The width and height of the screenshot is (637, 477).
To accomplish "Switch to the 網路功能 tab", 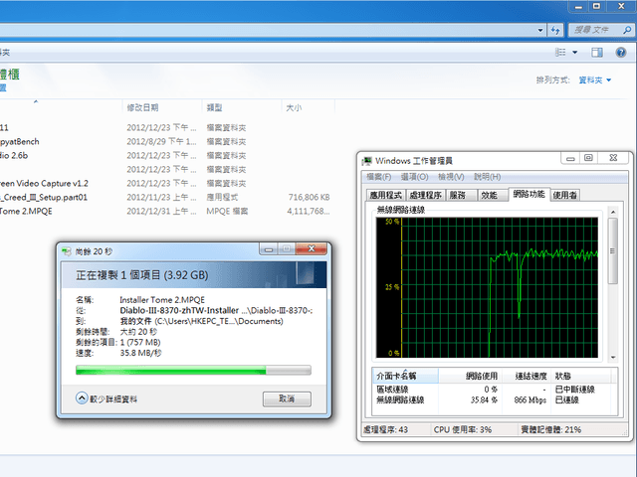I will [529, 194].
